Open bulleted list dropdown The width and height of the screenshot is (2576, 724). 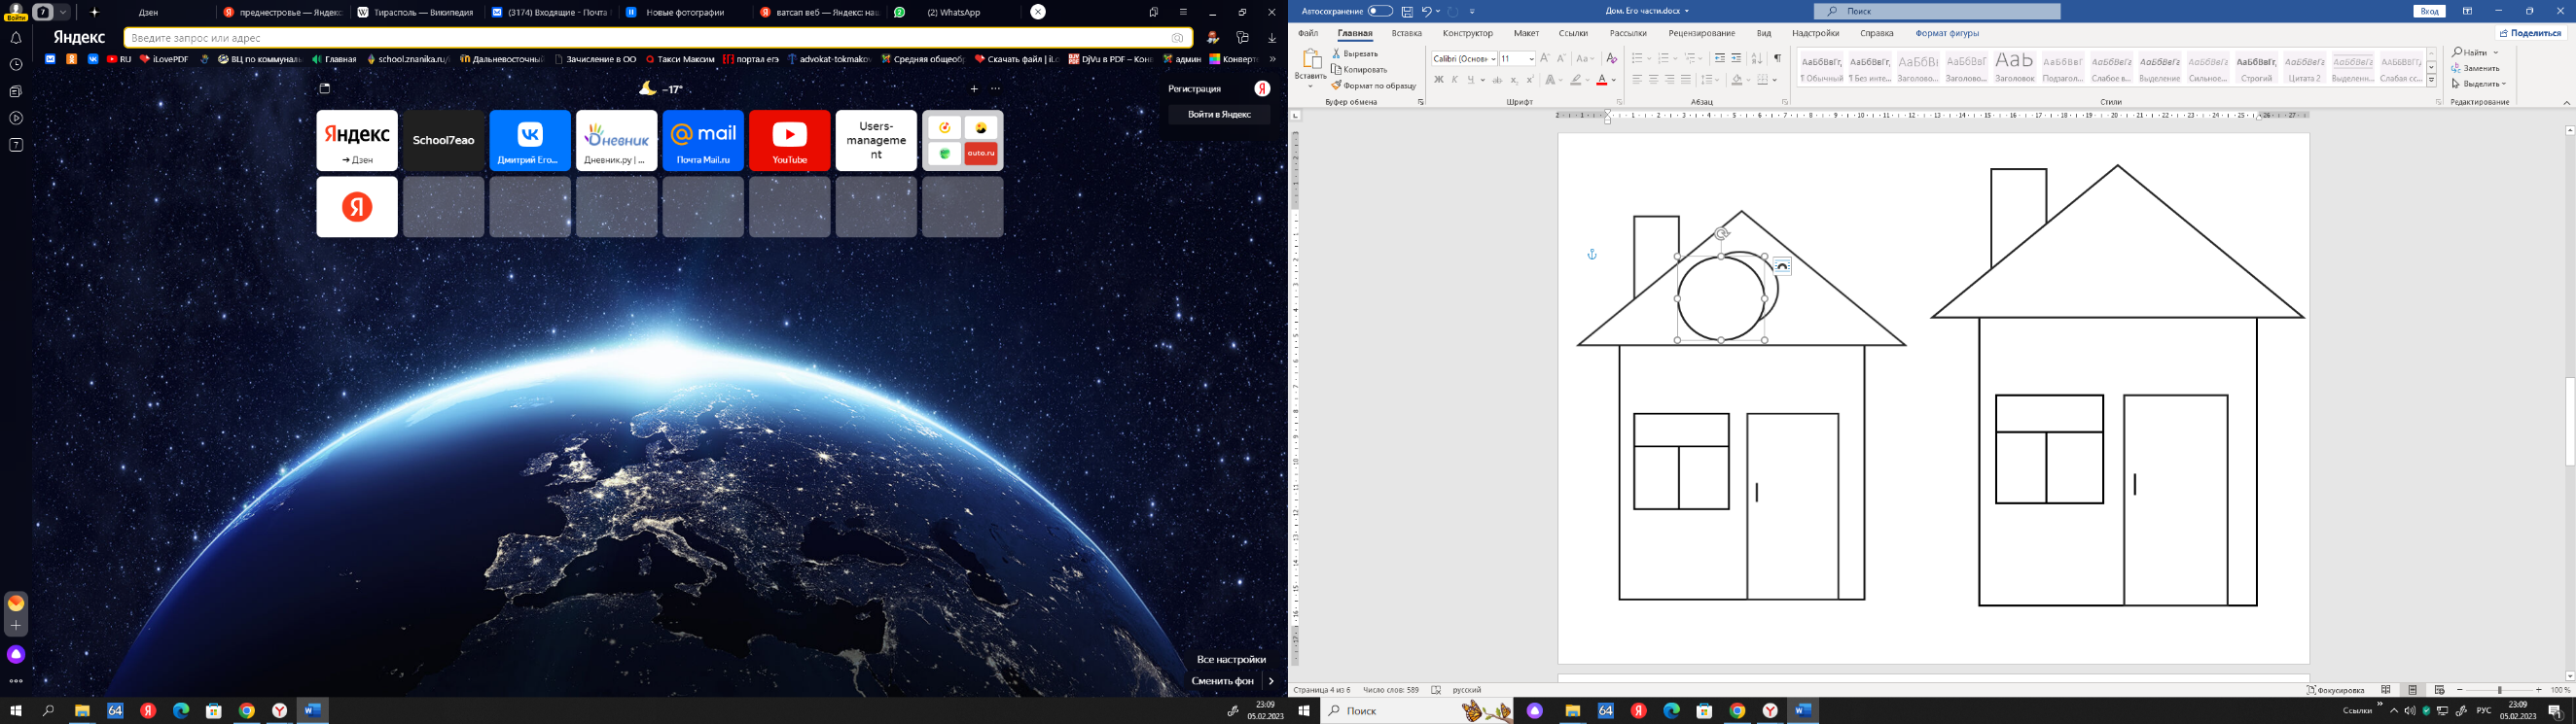click(1648, 59)
